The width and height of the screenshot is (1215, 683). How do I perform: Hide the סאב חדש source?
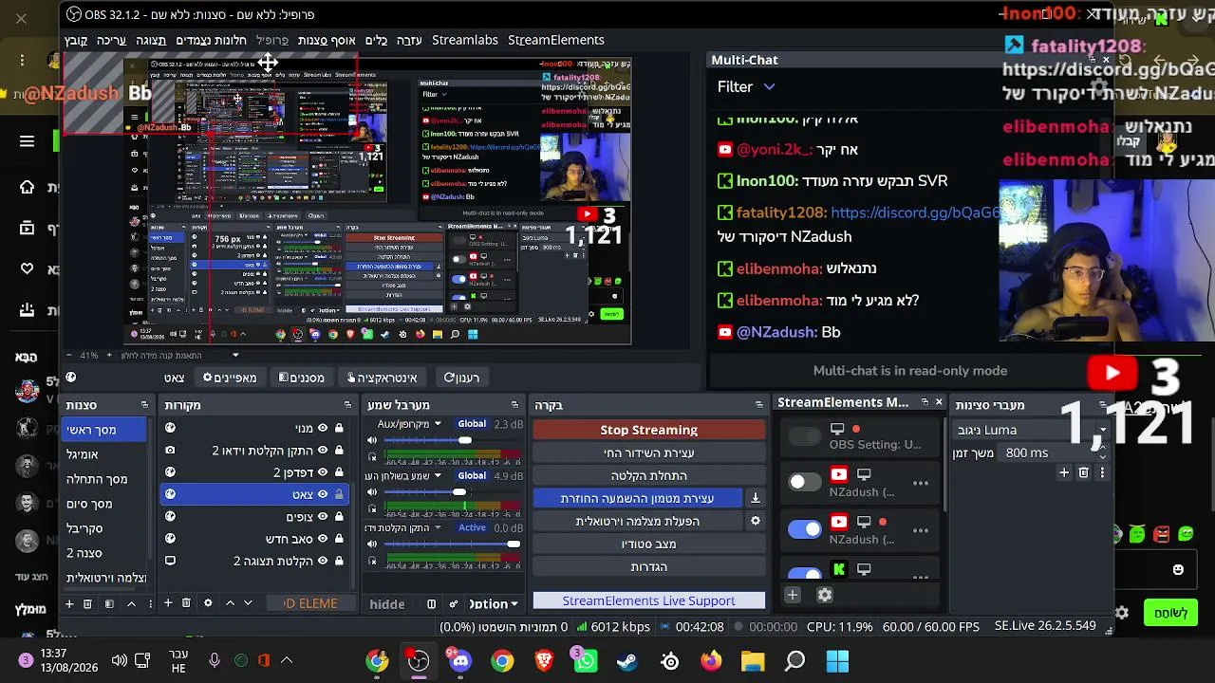pos(323,539)
